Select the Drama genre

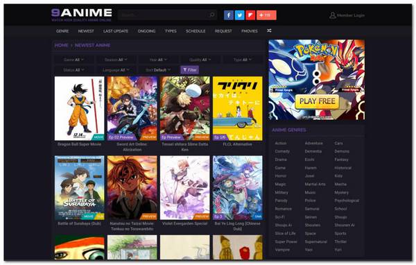coord(281,160)
